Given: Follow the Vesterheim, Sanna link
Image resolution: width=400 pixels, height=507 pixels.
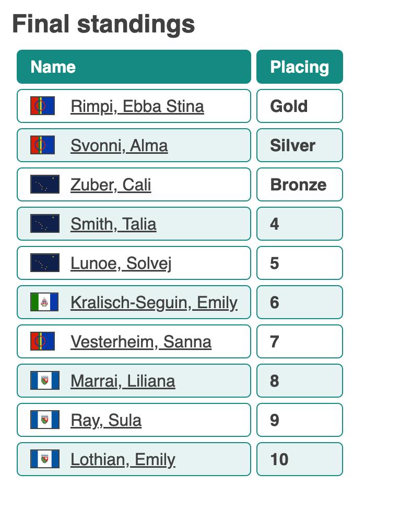Looking at the screenshot, I should point(141,342).
